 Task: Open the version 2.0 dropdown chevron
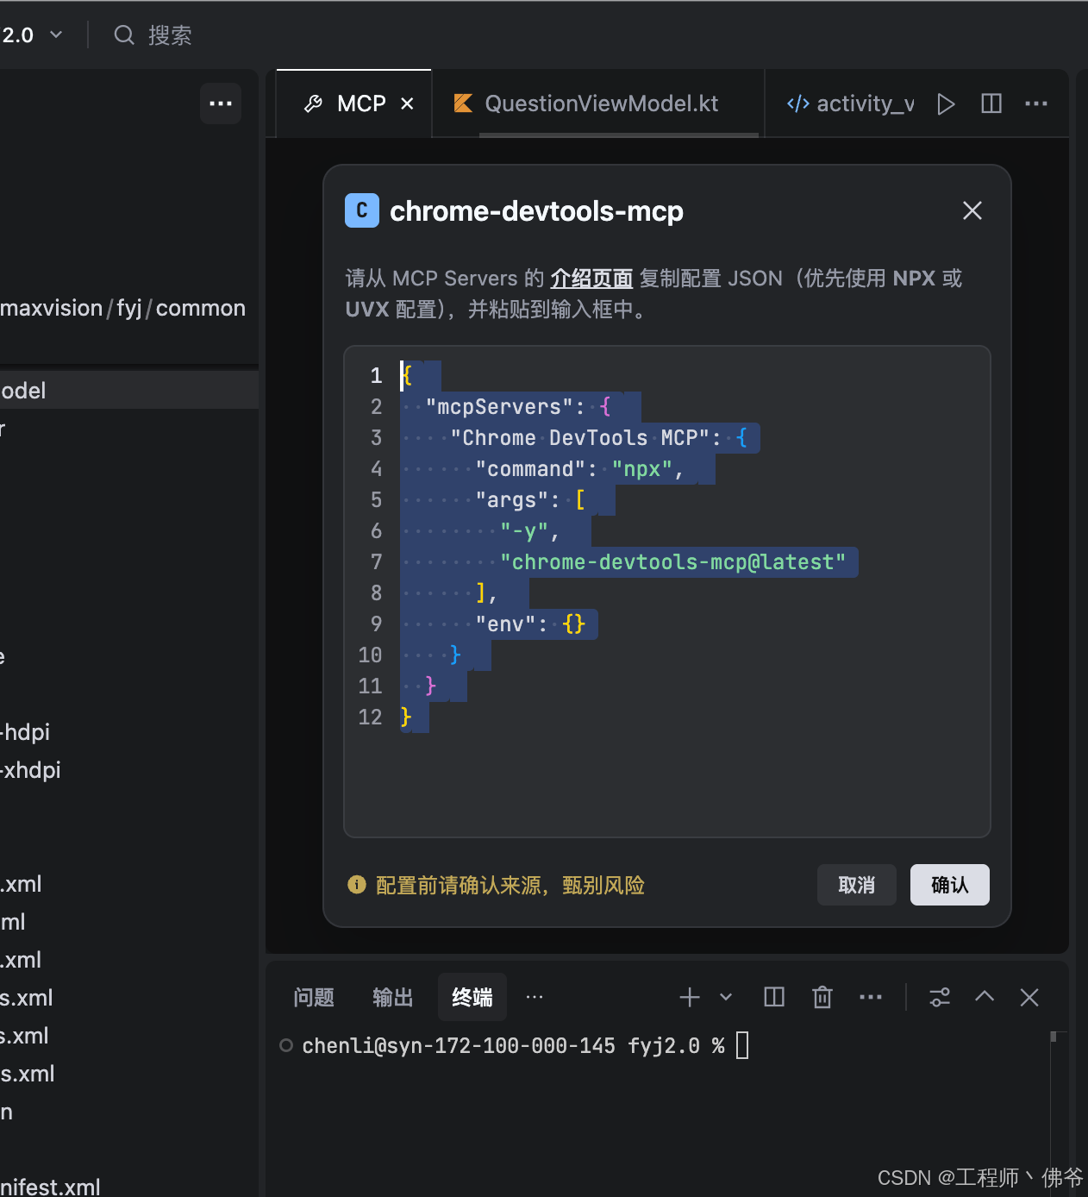tap(56, 35)
